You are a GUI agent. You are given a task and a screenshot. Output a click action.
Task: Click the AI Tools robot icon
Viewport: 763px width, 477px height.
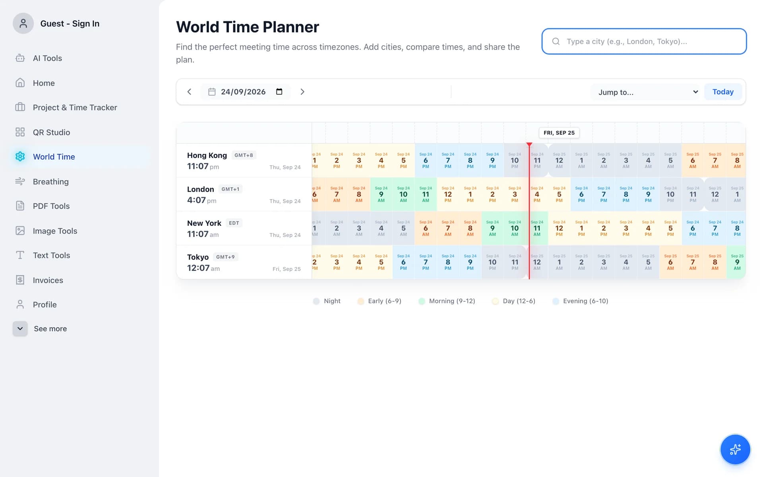(x=20, y=58)
